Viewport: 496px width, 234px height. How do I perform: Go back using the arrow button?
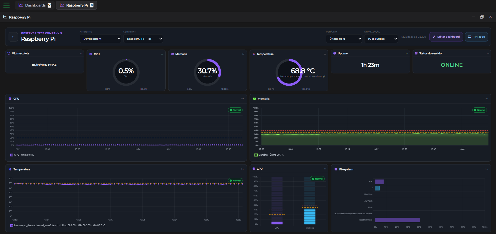click(13, 37)
